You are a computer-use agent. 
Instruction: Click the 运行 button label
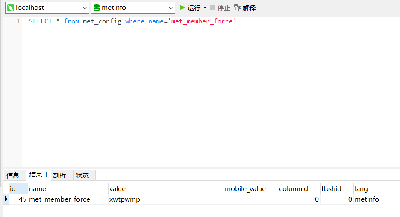[194, 8]
